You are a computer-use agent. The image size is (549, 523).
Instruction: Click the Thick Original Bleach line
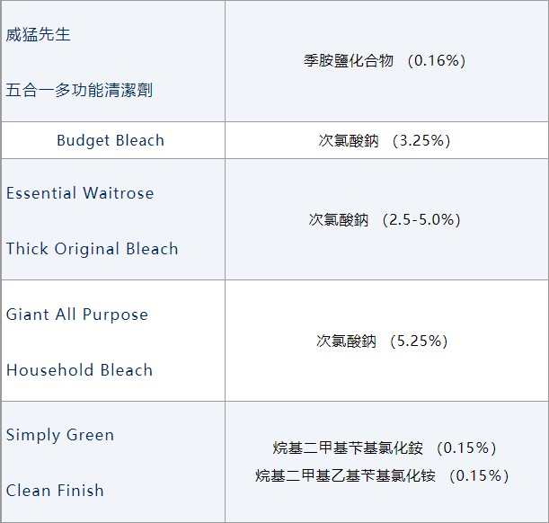pos(93,249)
